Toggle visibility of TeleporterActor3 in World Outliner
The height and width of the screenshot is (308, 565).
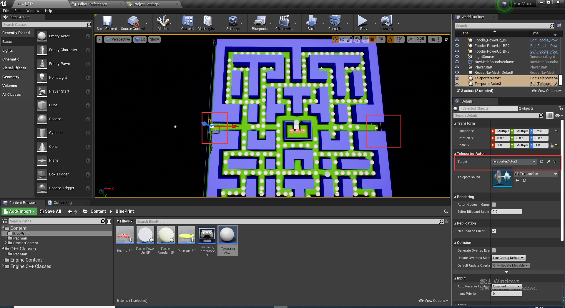pyautogui.click(x=457, y=84)
